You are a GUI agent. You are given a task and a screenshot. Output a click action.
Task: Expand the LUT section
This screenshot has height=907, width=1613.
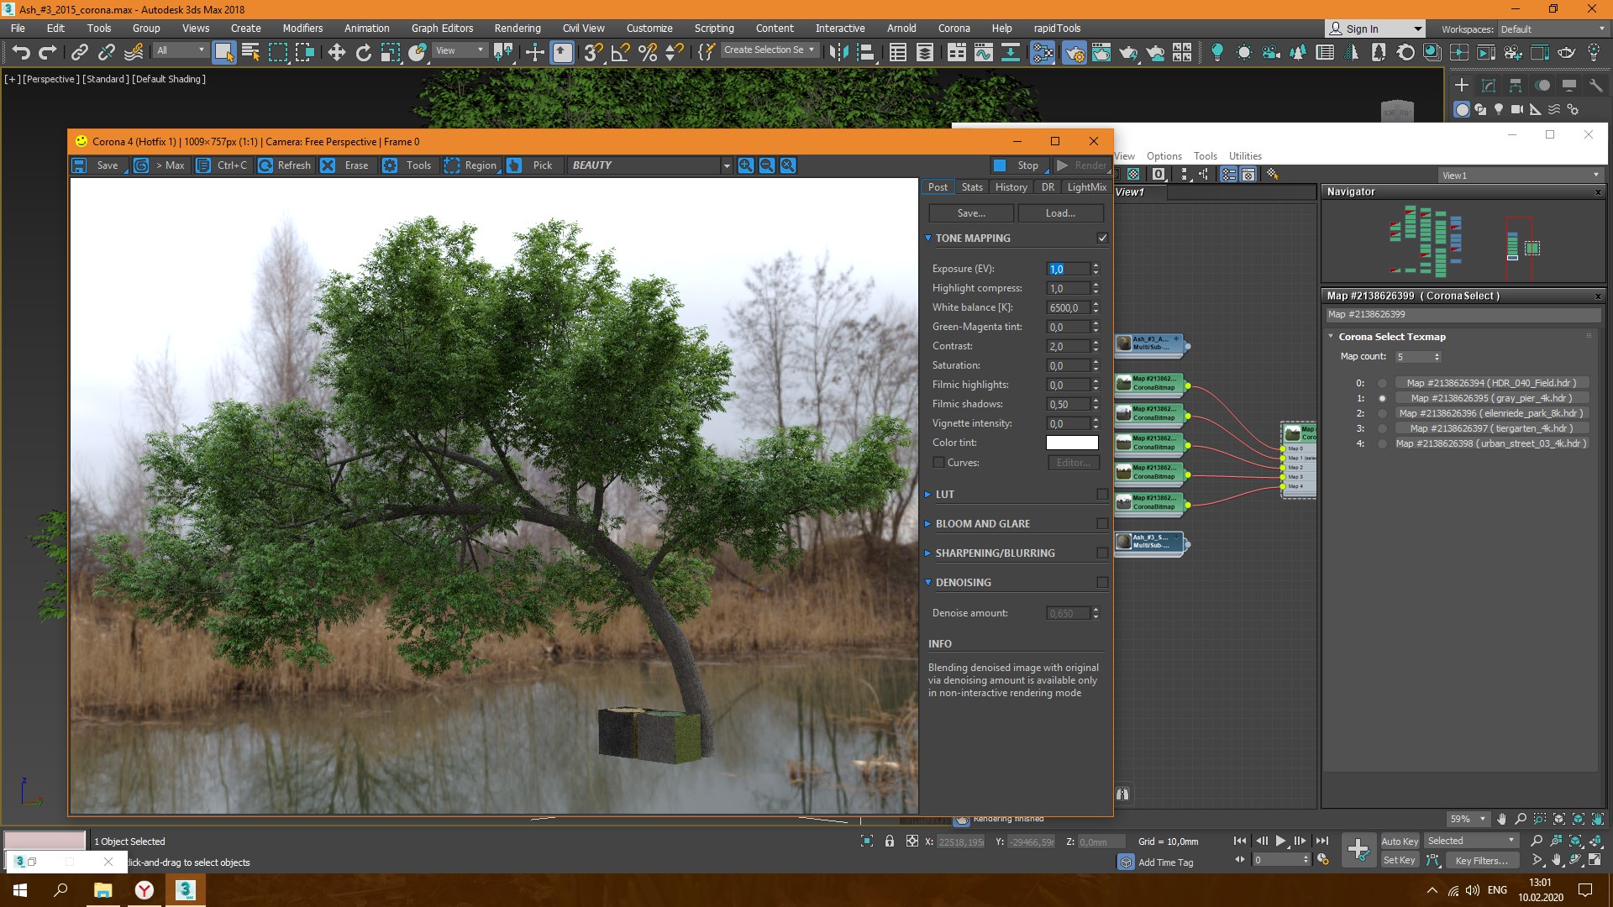(928, 495)
